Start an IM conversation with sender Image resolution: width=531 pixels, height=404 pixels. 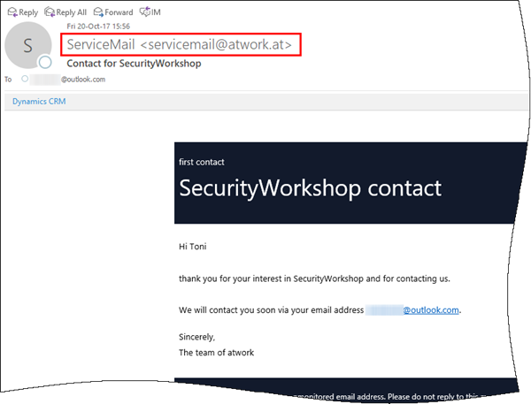[150, 12]
